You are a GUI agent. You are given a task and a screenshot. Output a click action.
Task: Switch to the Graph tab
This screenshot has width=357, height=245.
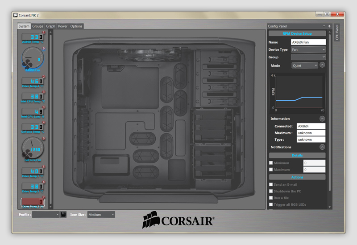(50, 26)
